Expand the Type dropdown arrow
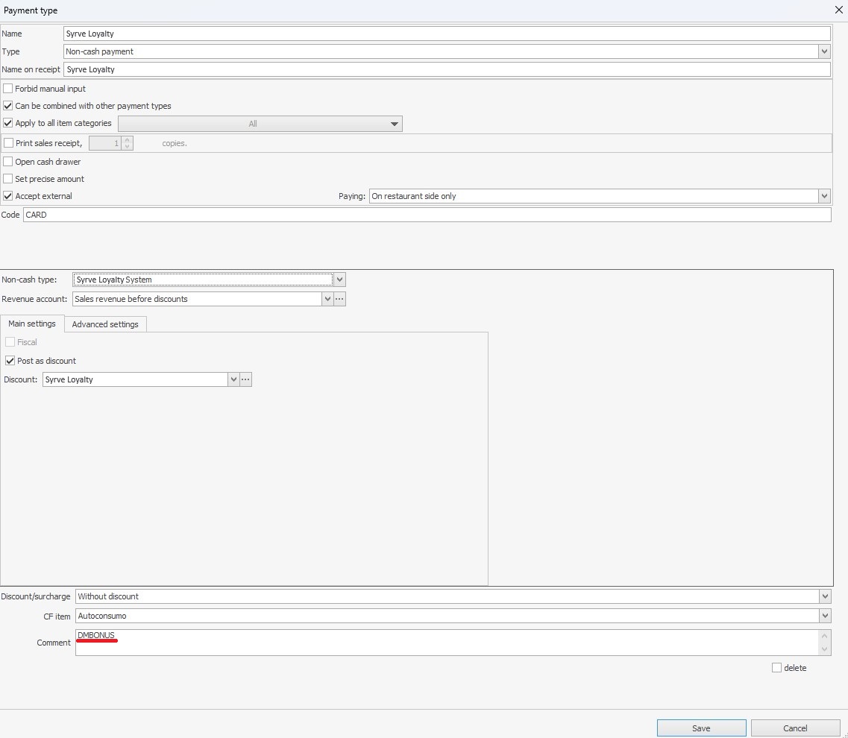The image size is (848, 738). pyautogui.click(x=824, y=51)
